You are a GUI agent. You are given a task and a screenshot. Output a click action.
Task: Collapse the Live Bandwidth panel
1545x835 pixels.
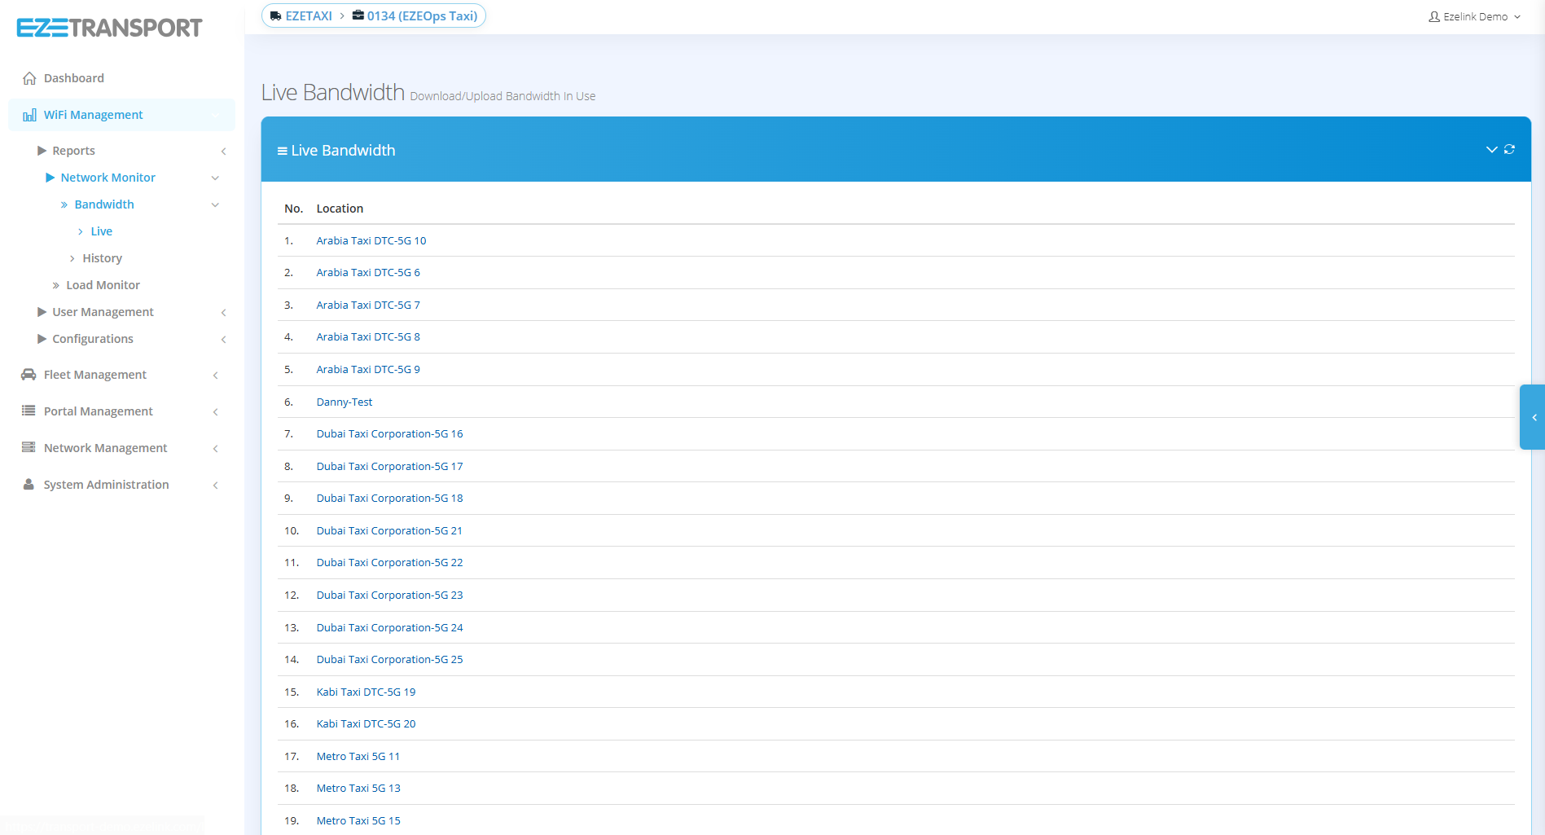click(1491, 149)
